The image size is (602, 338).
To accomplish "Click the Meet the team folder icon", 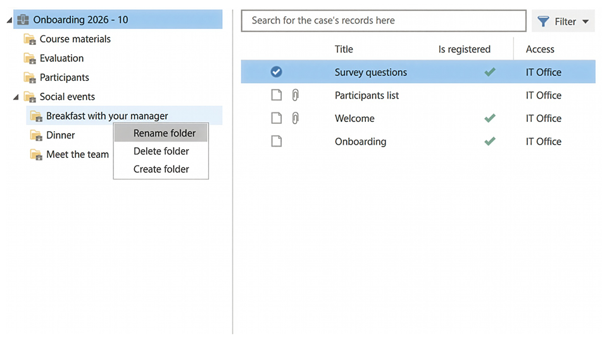I will tap(36, 155).
